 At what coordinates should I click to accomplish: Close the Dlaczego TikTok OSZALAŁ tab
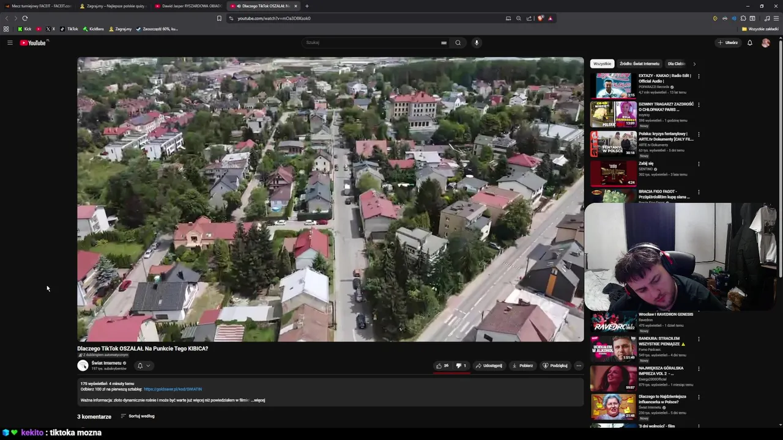(x=295, y=6)
